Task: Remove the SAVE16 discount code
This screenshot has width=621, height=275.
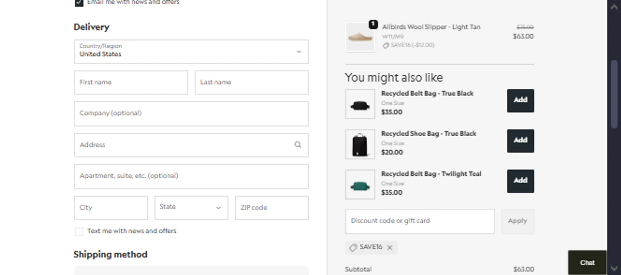Action: pos(390,248)
